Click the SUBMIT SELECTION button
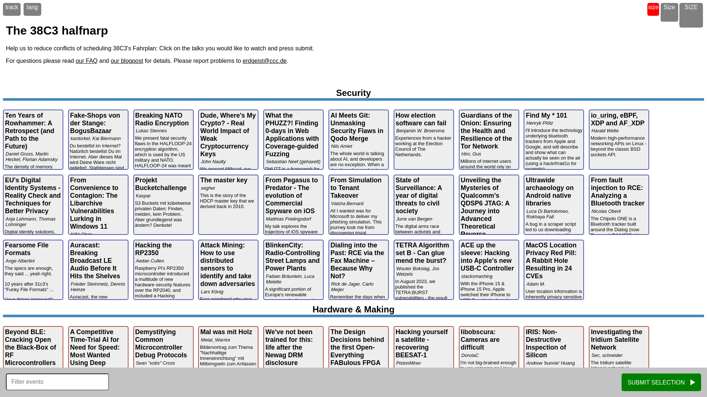The image size is (707, 397). click(x=661, y=382)
